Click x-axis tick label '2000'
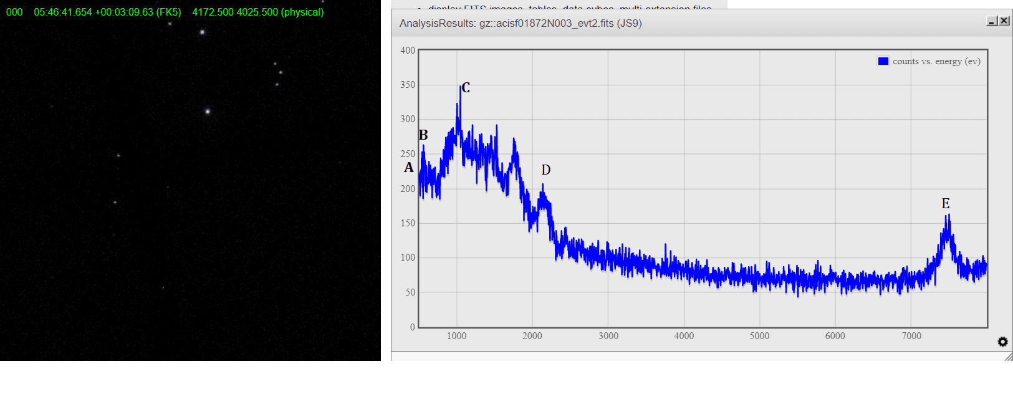The width and height of the screenshot is (1013, 404). pos(532,336)
